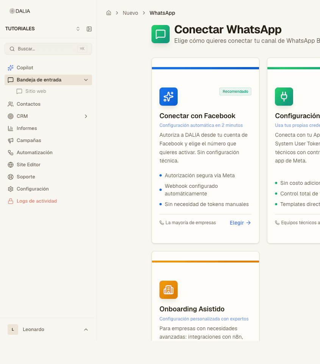Click the Leonardo avatar badge
Image resolution: width=320 pixels, height=364 pixels.
click(x=13, y=330)
